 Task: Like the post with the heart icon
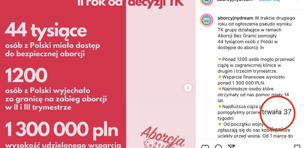tap(205, 146)
